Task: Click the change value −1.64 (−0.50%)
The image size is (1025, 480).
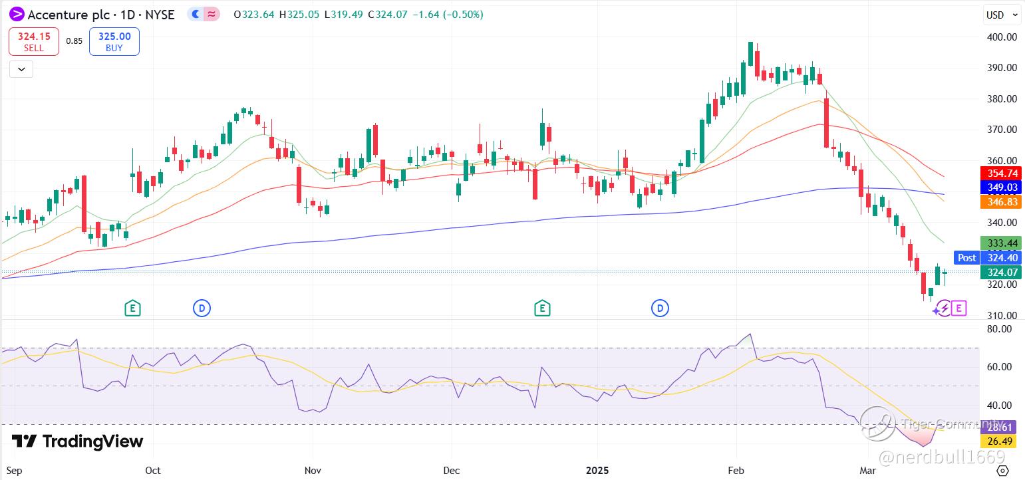Action: pos(448,14)
